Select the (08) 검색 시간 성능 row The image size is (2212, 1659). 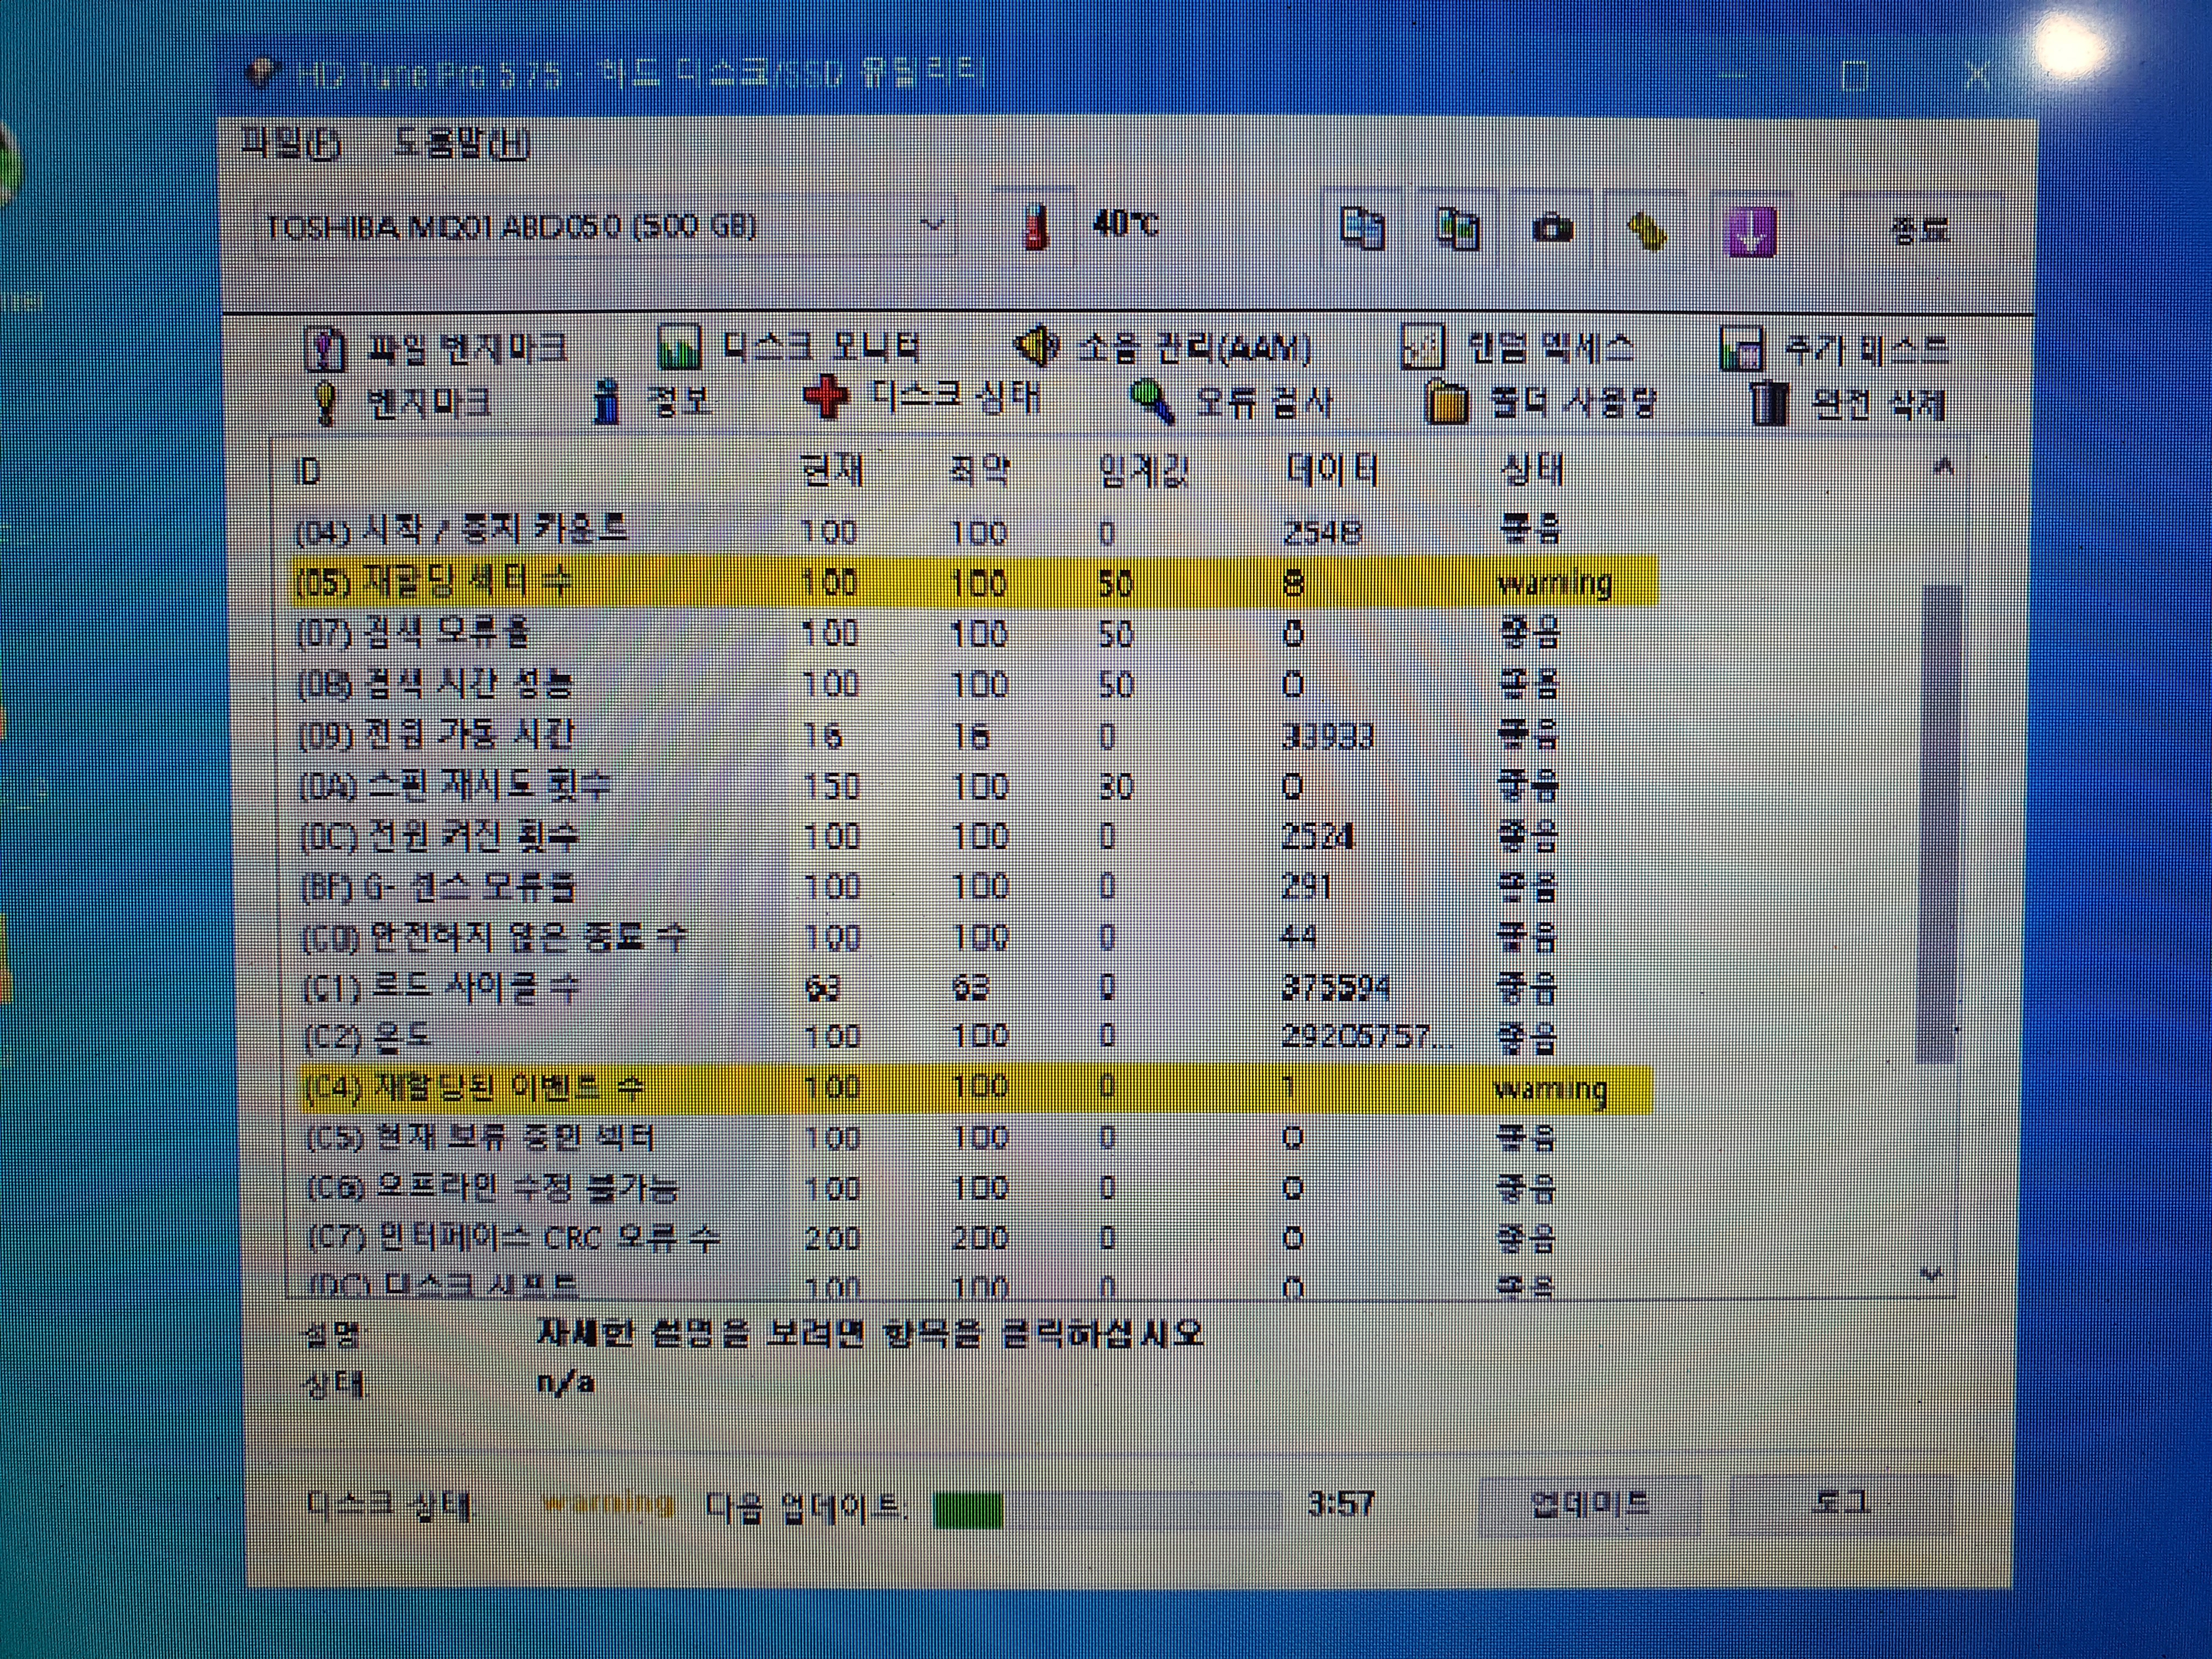[x=975, y=684]
